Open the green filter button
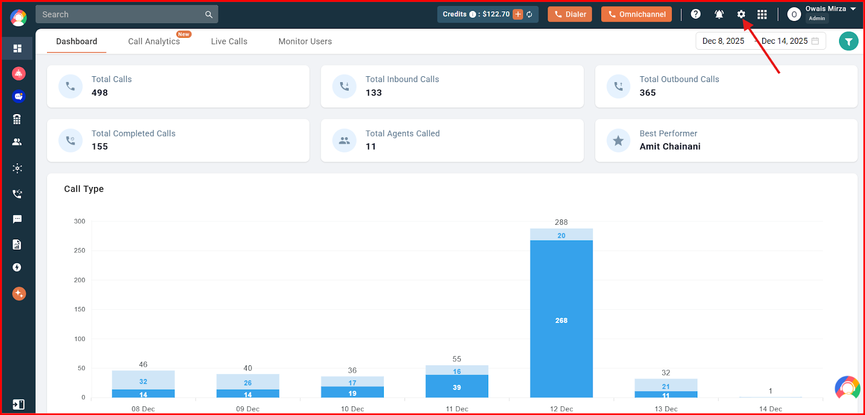865x415 pixels. click(x=848, y=41)
